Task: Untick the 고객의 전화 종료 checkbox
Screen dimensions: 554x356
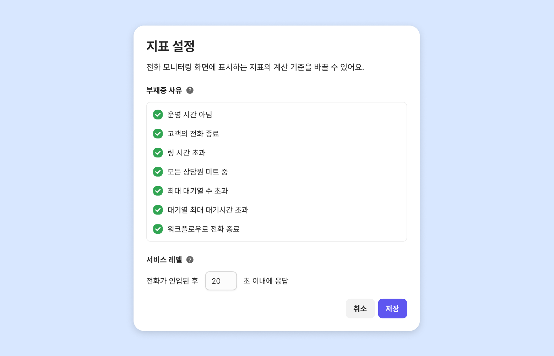Action: pyautogui.click(x=158, y=134)
